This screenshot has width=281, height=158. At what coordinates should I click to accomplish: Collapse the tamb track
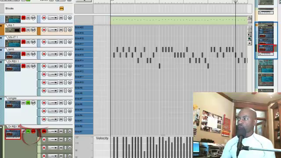tap(1, 50)
